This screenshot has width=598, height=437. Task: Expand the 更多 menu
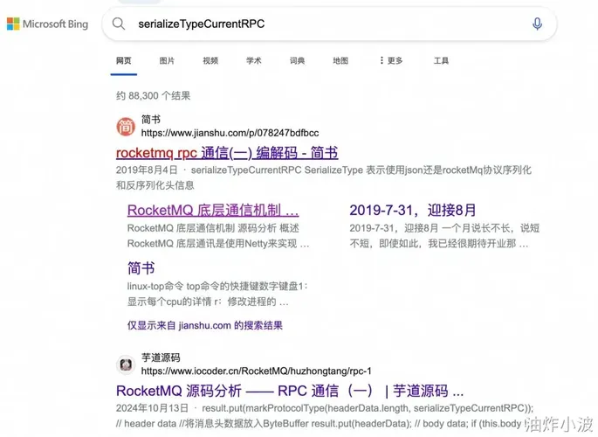[x=391, y=60]
